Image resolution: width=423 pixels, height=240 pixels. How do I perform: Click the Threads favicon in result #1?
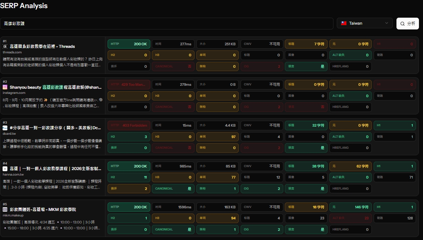point(5,46)
